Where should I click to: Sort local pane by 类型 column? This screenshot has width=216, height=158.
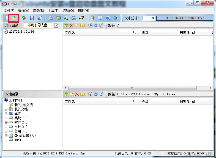pos(157,102)
